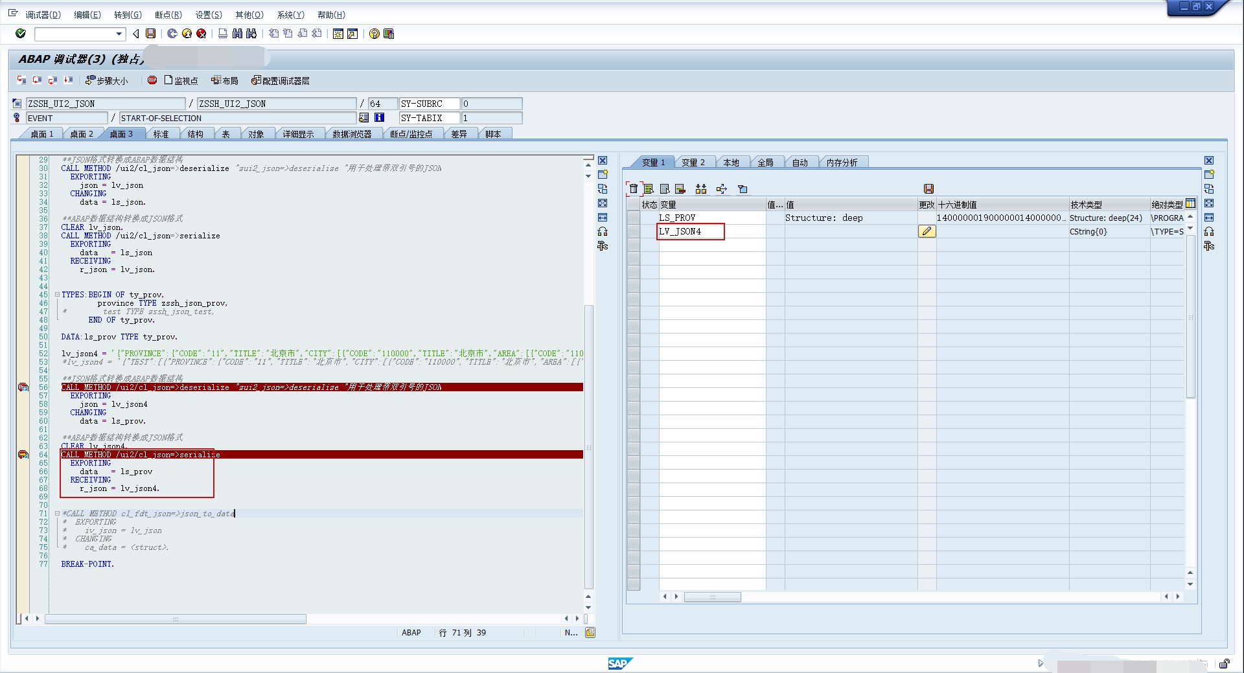1244x673 pixels.
Task: Switch to the 结构 tab
Action: point(195,134)
